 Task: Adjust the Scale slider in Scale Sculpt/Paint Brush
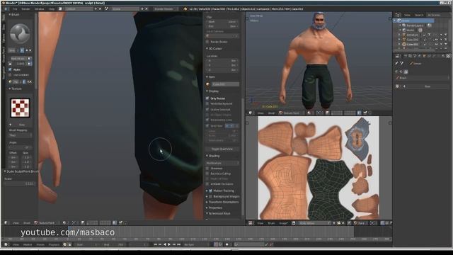(20, 183)
